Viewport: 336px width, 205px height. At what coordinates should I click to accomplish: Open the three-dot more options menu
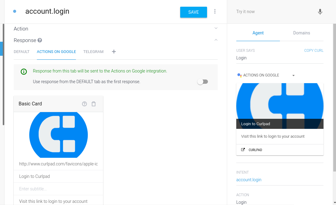(215, 11)
